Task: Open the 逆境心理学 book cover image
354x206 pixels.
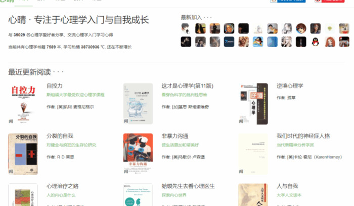Action: tap(253, 104)
